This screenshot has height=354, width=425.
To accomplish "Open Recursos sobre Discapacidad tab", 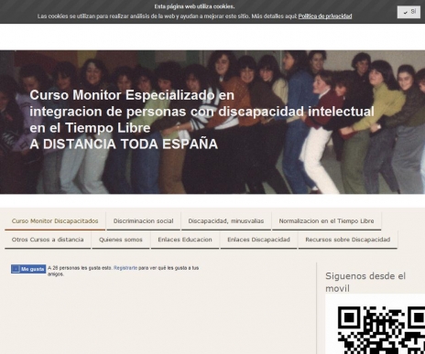I will (348, 240).
